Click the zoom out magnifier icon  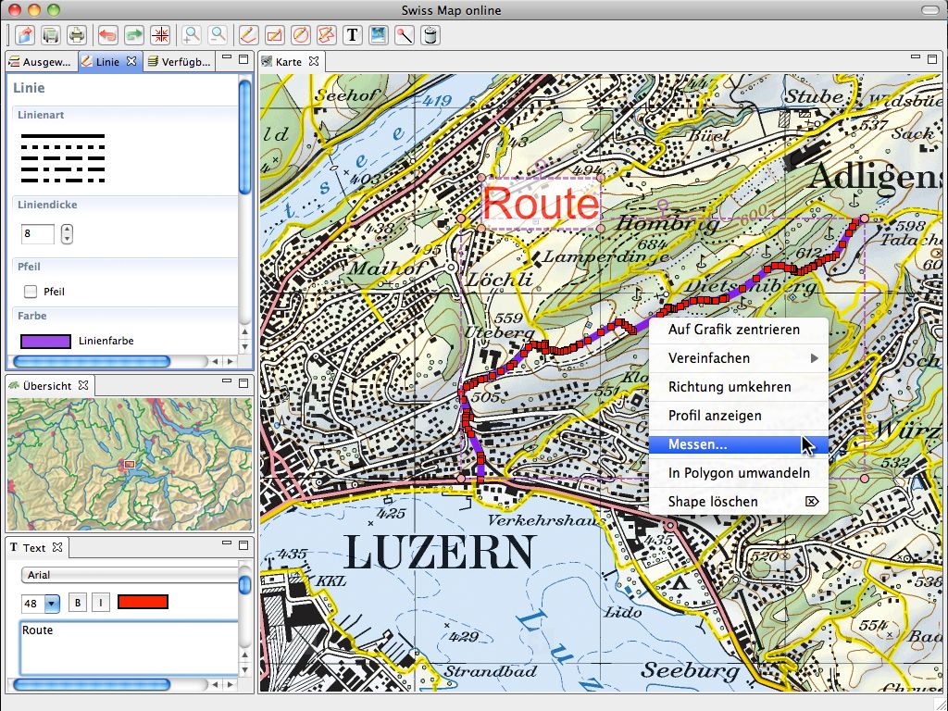(x=217, y=35)
